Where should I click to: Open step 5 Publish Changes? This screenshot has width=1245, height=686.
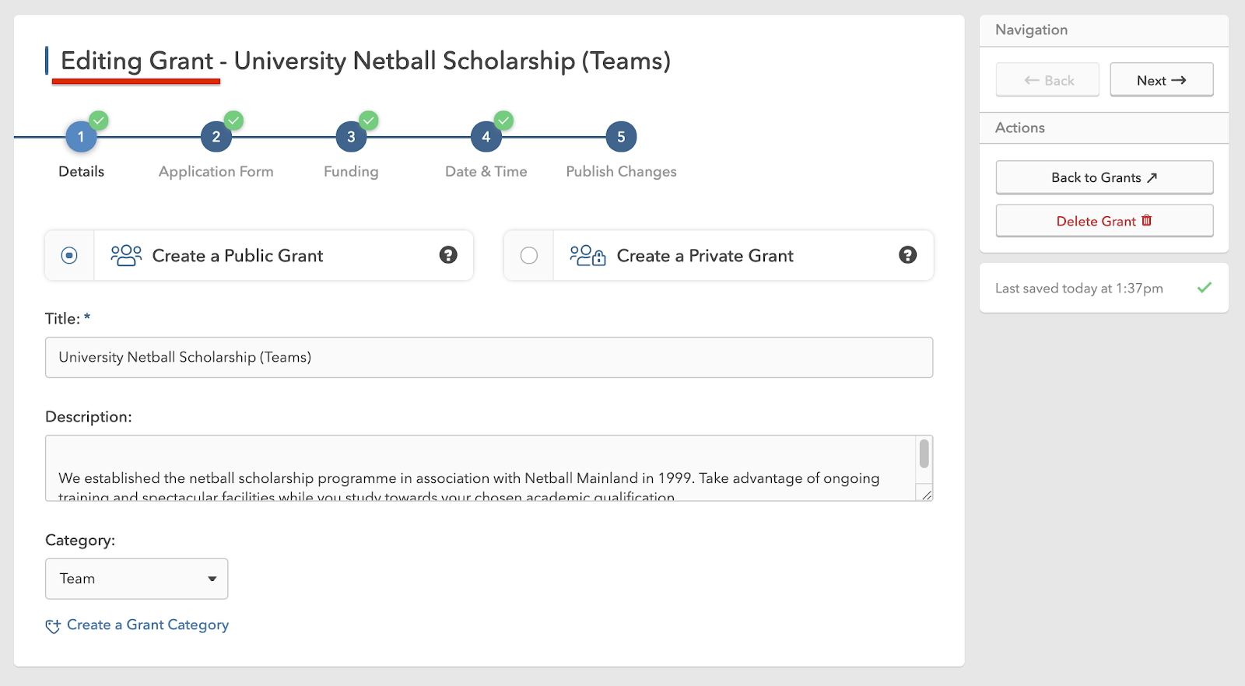pyautogui.click(x=621, y=138)
